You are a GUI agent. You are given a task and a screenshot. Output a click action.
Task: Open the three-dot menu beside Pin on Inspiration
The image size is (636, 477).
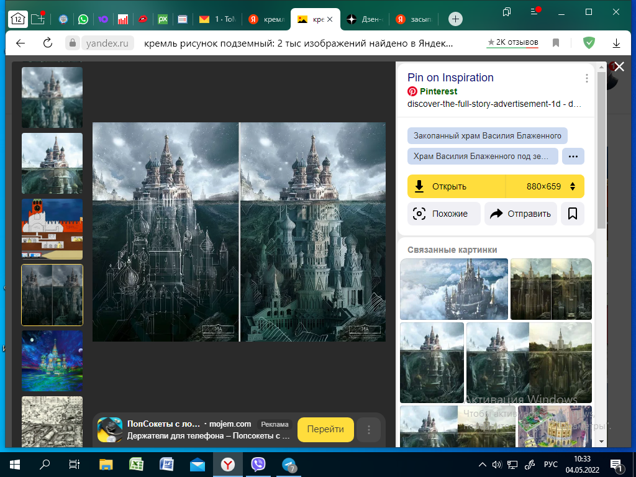pyautogui.click(x=586, y=78)
